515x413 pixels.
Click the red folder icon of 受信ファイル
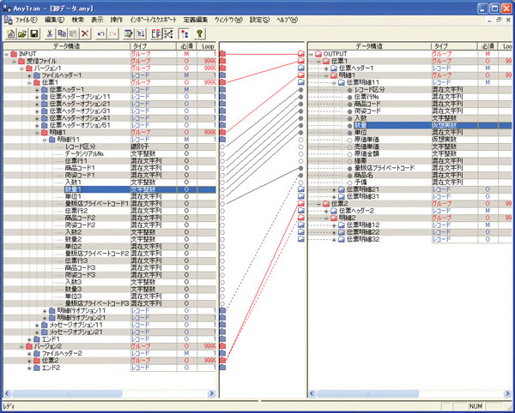pyautogui.click(x=21, y=61)
